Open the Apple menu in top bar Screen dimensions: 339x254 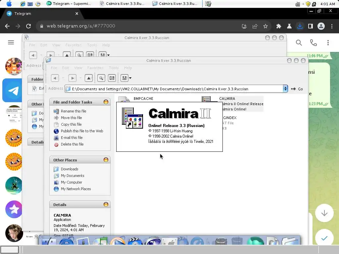tap(9, 4)
